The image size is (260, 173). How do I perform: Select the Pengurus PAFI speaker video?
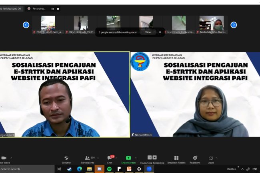click(65, 94)
